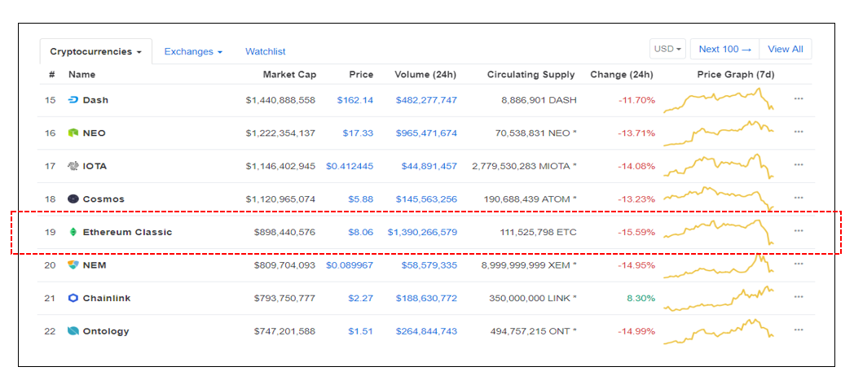Click the Dash coin logo icon
The width and height of the screenshot is (854, 380).
(x=73, y=100)
